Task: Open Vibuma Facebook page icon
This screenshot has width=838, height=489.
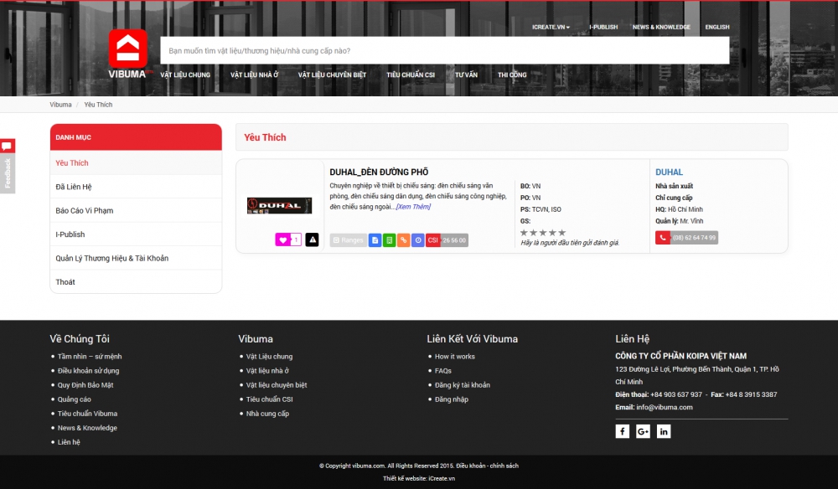Action: [x=622, y=431]
